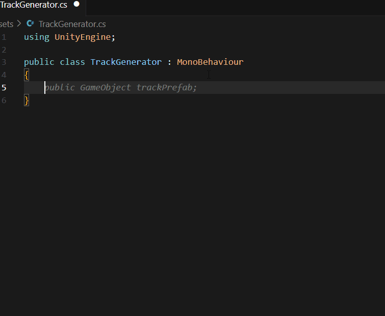Select the TrackGenerator.cs editor tab
385x316 pixels.
34,5
